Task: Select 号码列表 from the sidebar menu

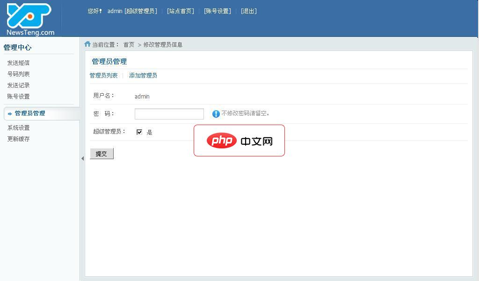Action: (x=18, y=74)
